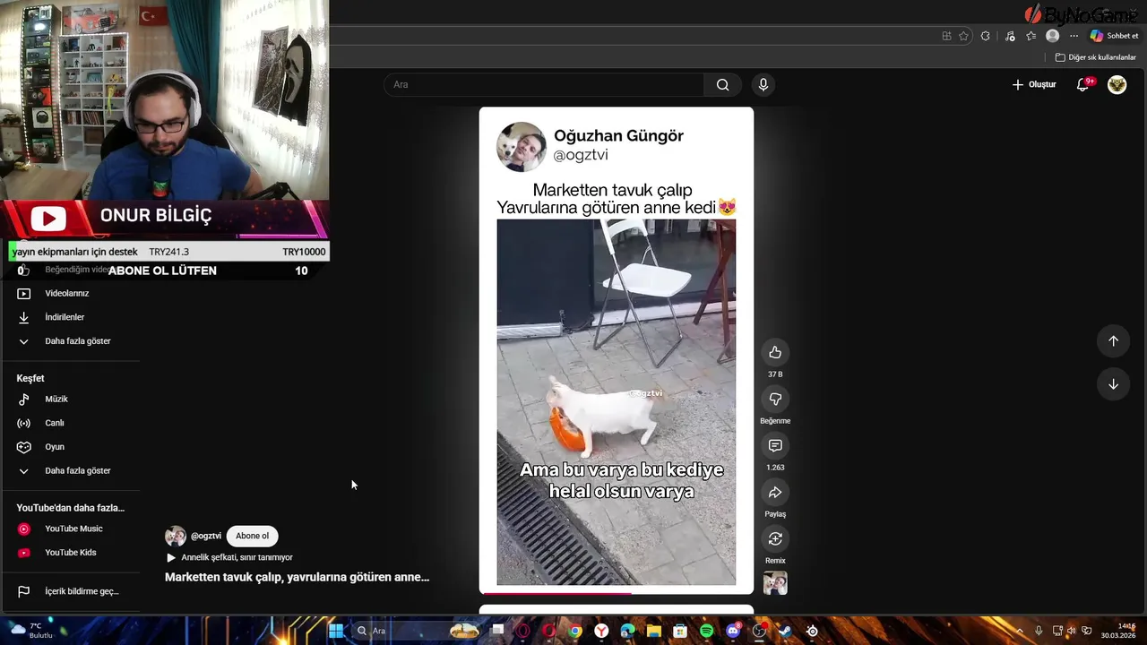This screenshot has width=1147, height=645.
Task: Open the sound thumbnail below Remix
Action: click(775, 583)
